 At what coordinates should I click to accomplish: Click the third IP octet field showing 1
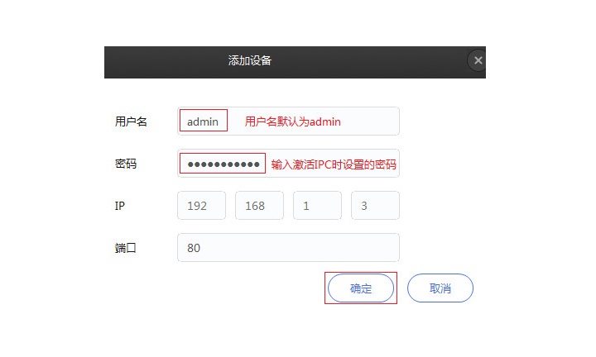tap(317, 205)
